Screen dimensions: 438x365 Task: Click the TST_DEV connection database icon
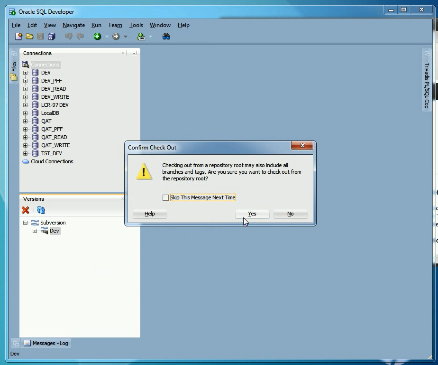point(35,153)
